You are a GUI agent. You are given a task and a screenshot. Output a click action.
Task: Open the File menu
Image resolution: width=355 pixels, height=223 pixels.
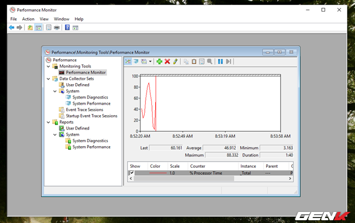(13, 19)
